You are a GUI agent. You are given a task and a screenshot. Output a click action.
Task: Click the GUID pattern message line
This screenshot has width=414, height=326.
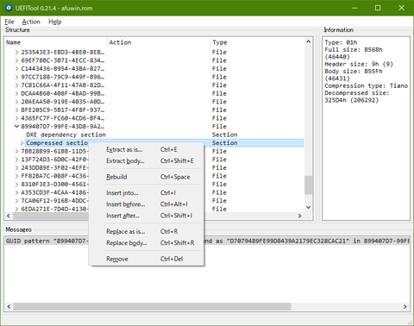(x=207, y=241)
